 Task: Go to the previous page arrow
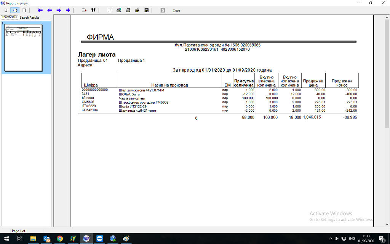click(50, 10)
